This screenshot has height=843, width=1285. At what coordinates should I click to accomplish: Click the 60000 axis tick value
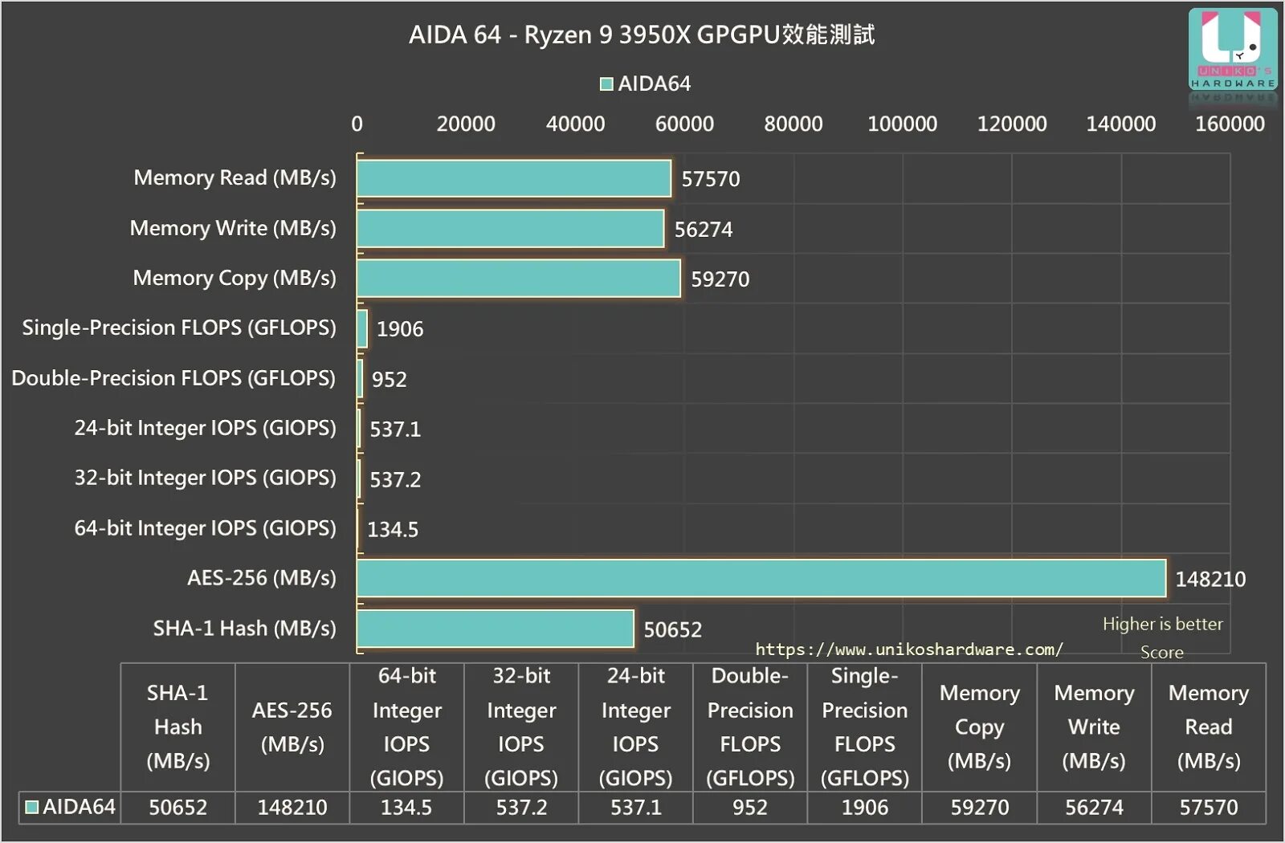684,124
